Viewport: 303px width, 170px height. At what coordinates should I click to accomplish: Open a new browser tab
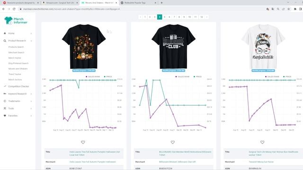pyautogui.click(x=161, y=3)
